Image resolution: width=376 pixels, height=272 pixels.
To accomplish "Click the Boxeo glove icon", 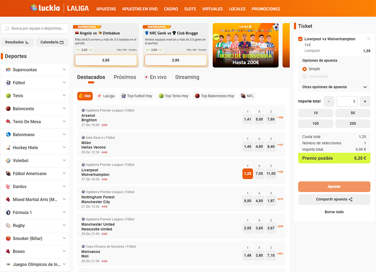I will tap(8, 251).
